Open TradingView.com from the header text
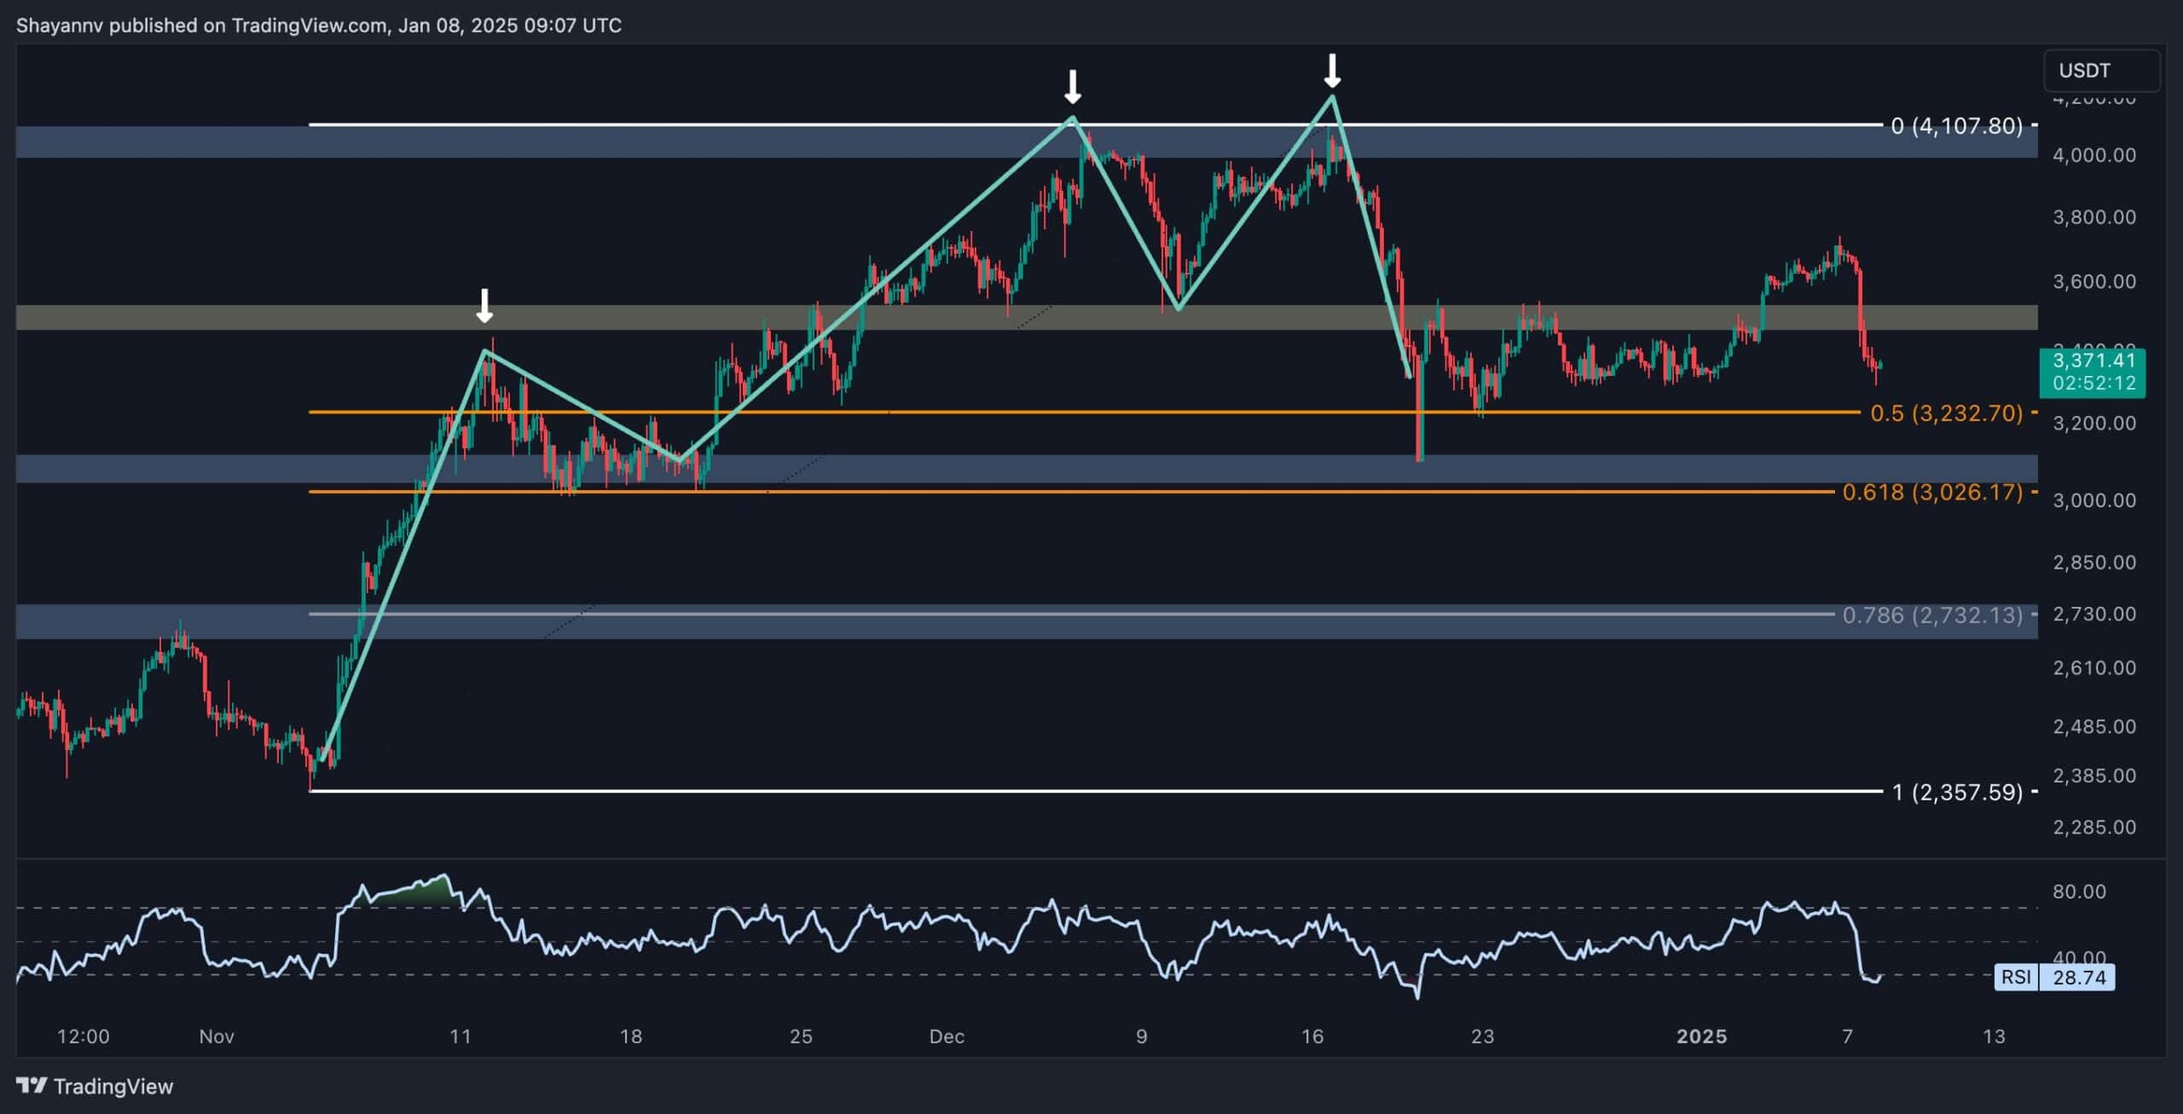 [x=309, y=25]
